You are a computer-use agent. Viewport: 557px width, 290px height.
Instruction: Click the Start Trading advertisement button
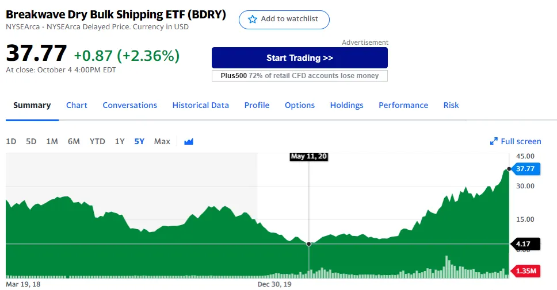[x=299, y=58]
